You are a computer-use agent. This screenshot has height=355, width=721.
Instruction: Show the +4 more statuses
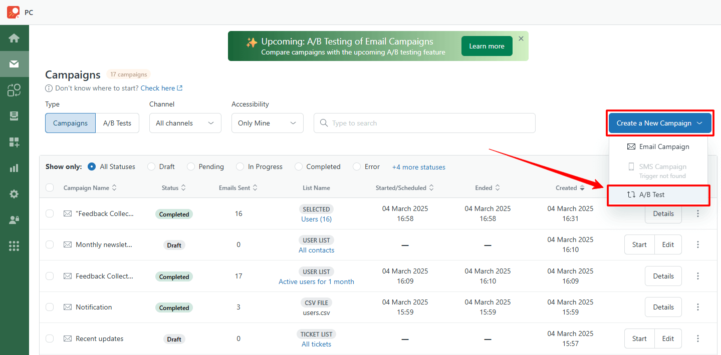(419, 167)
